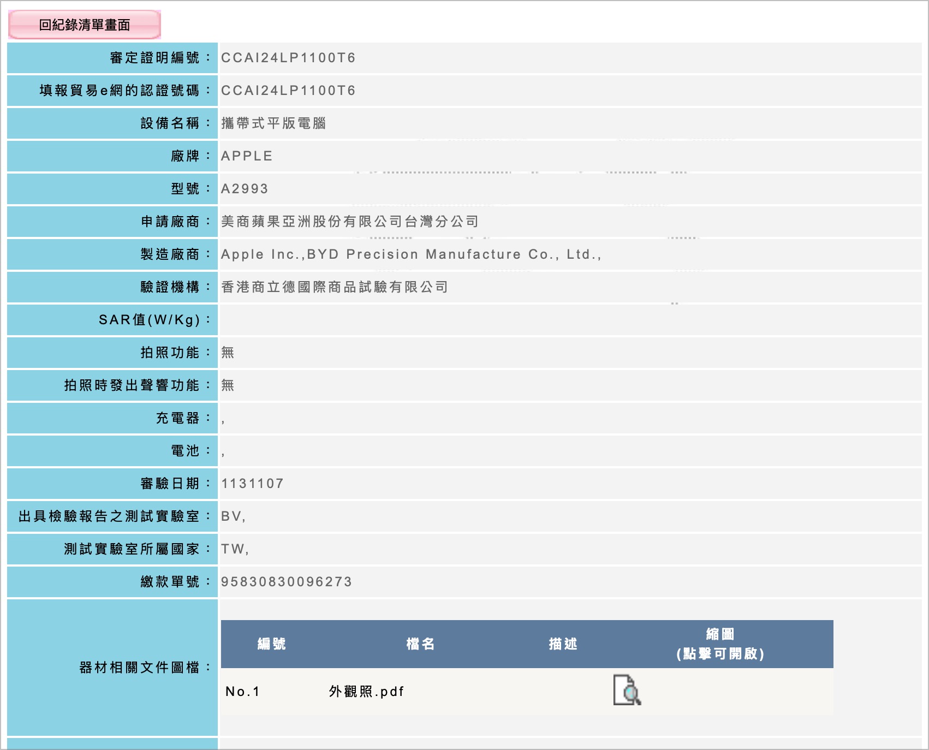Select code next to 填報貿易e網的認證號碼
The image size is (929, 750).
[288, 91]
